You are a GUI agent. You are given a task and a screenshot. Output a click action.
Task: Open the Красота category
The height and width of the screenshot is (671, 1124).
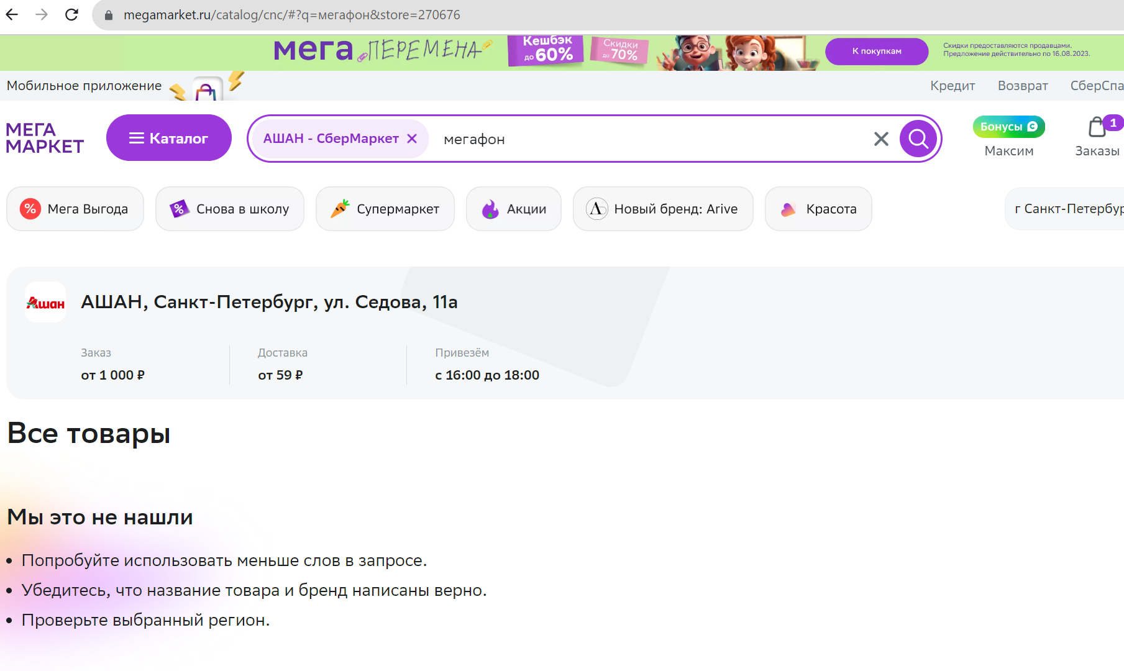coord(818,209)
